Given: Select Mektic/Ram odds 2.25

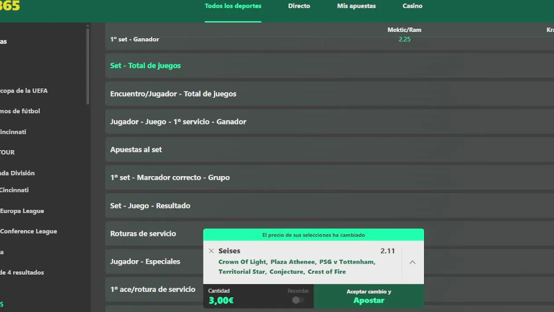Looking at the screenshot, I should click(404, 39).
